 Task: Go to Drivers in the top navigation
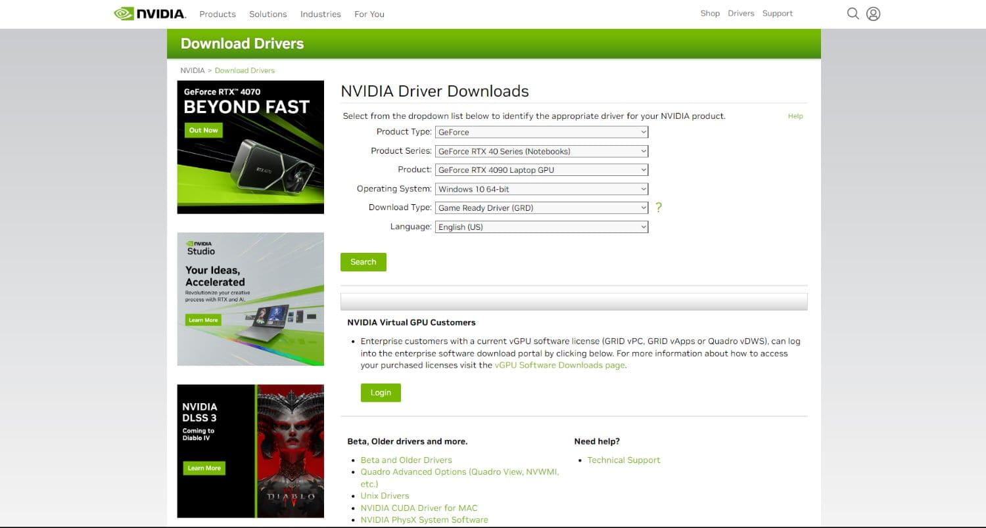click(x=741, y=13)
